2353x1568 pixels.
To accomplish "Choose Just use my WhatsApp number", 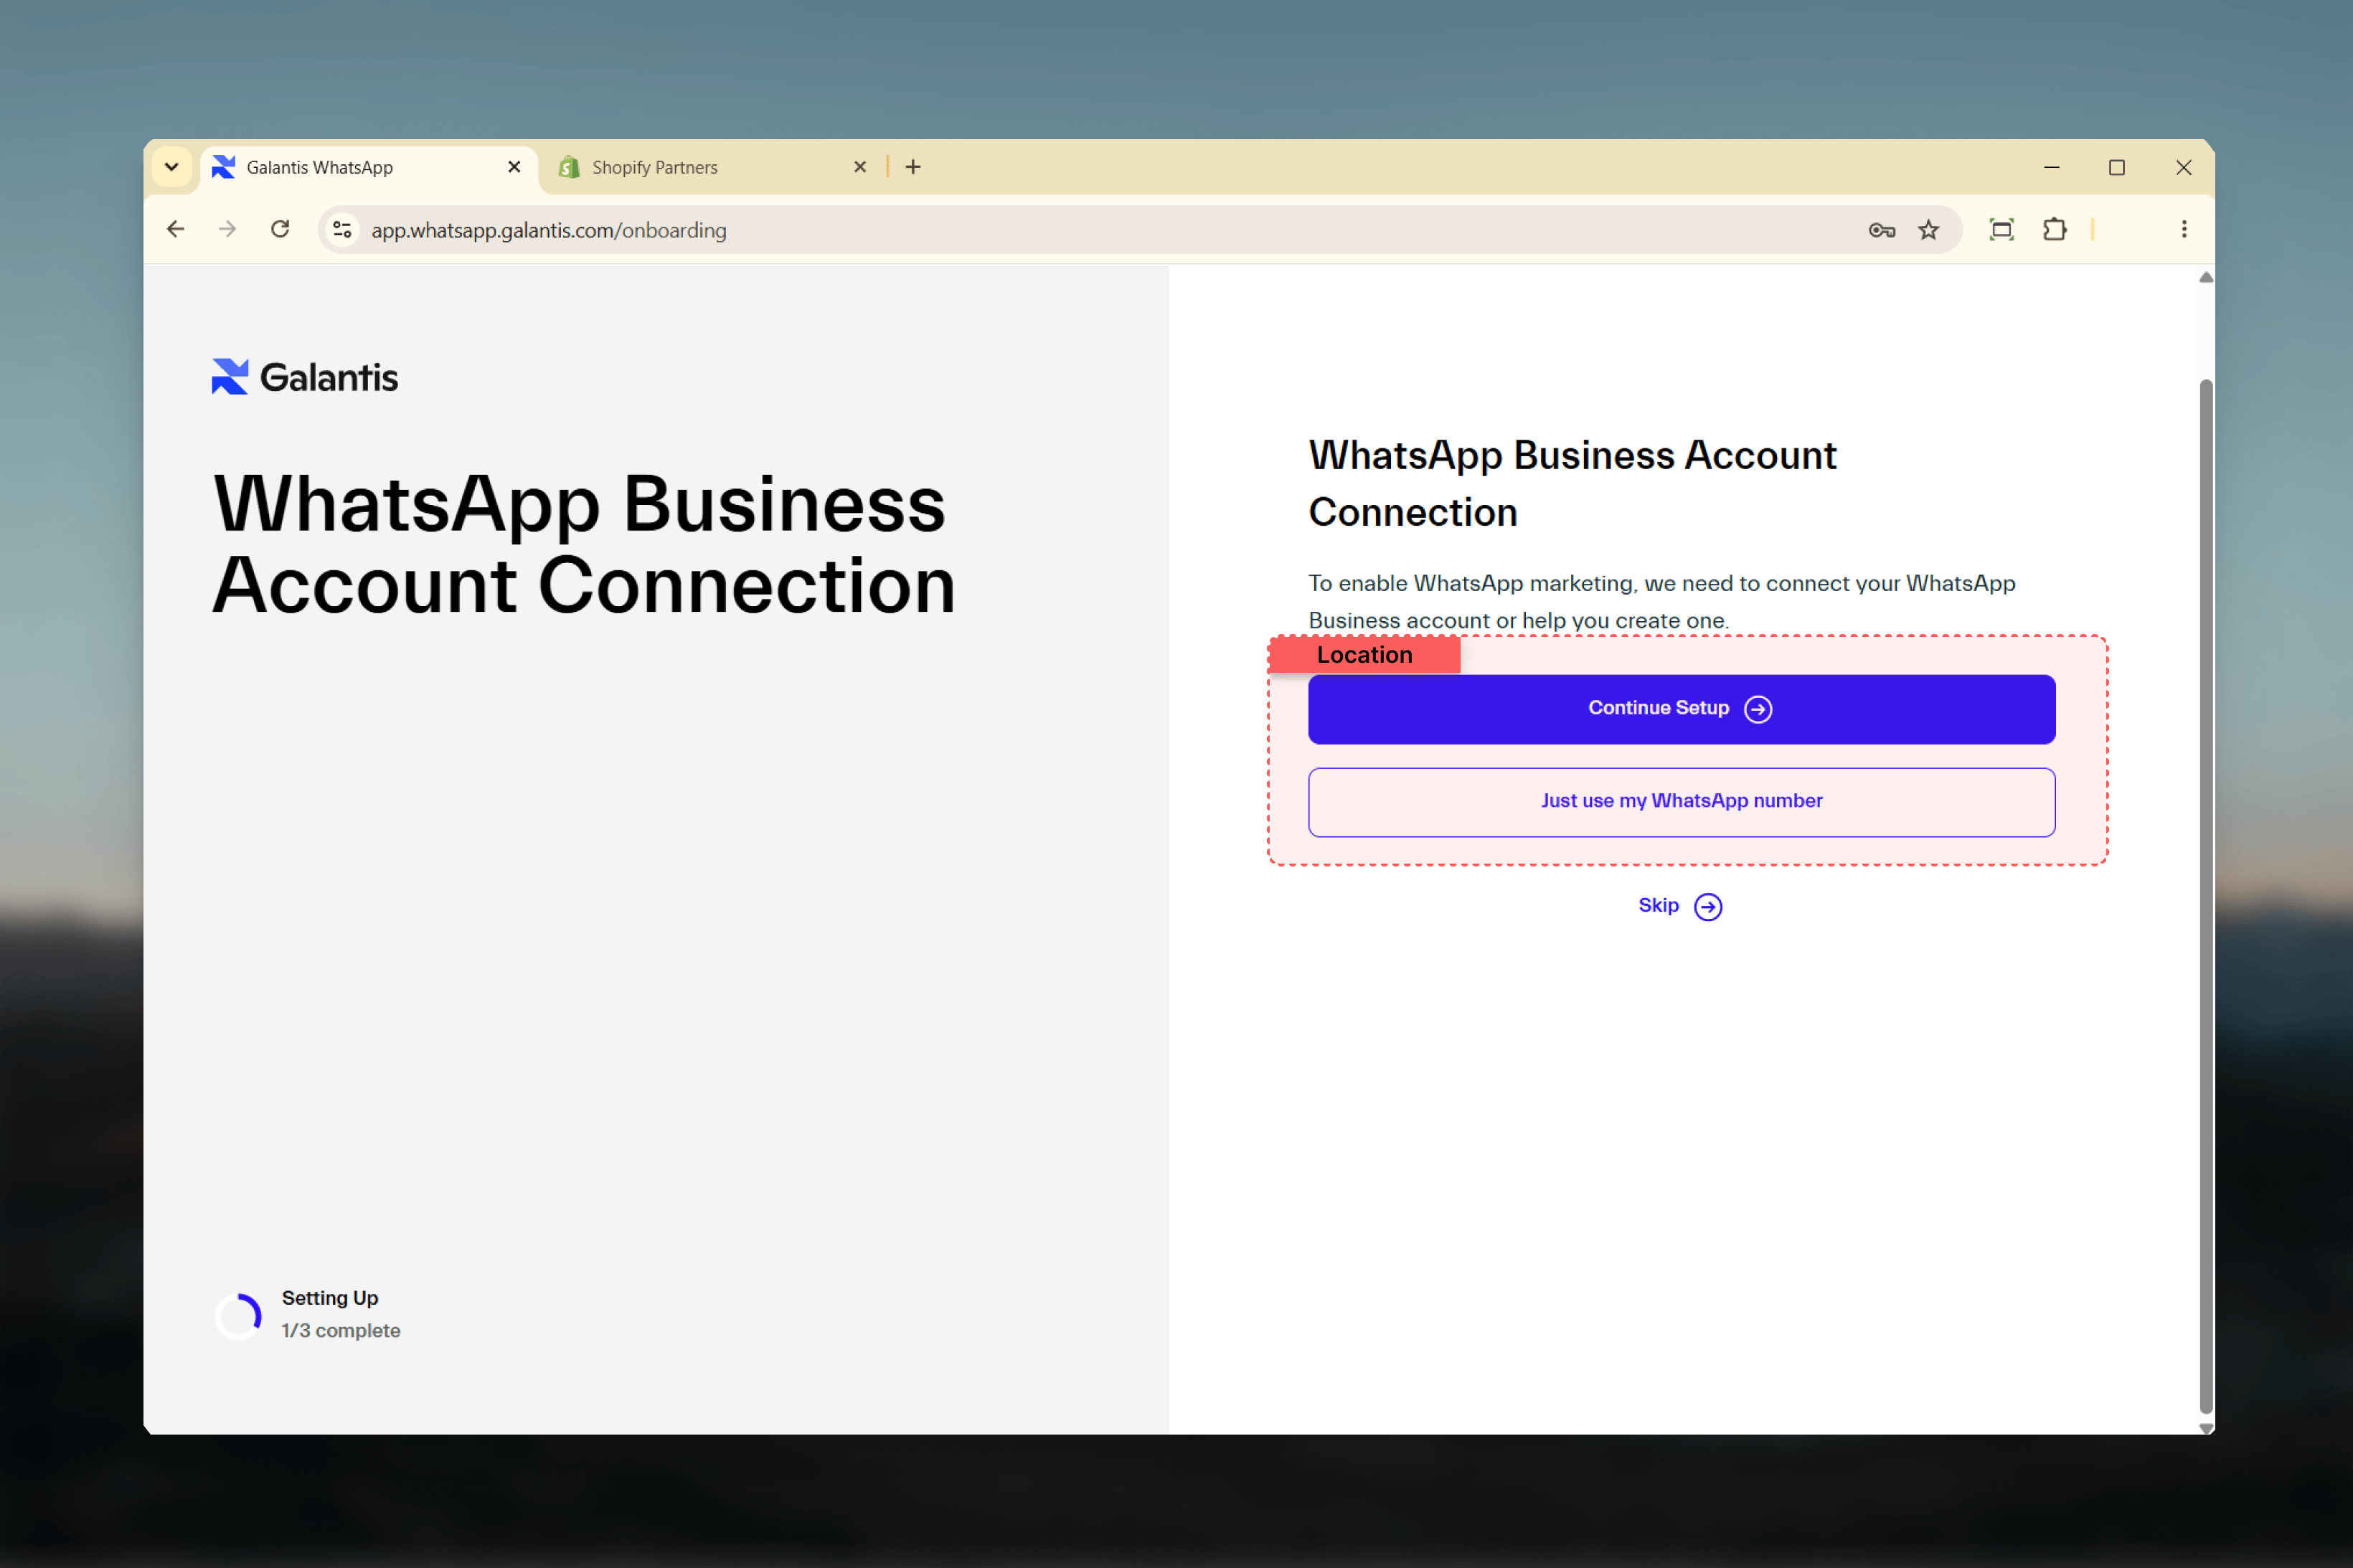I will coord(1681,802).
